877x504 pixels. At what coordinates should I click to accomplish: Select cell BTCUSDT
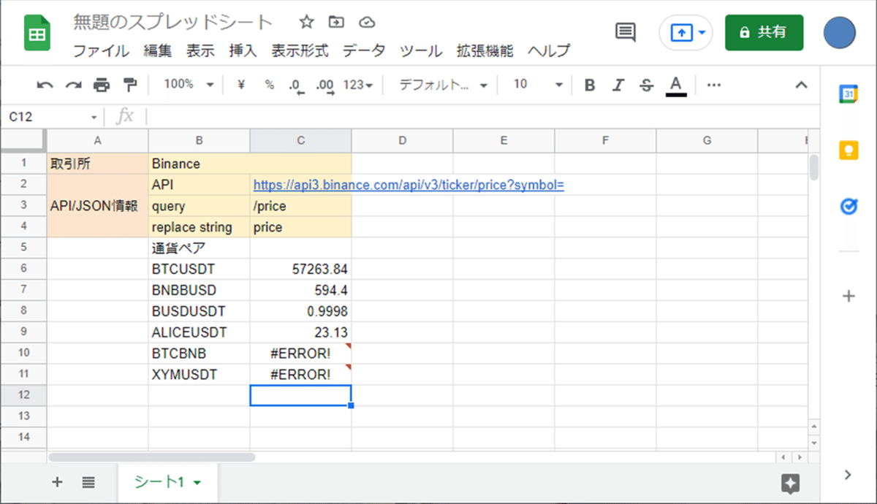point(199,269)
